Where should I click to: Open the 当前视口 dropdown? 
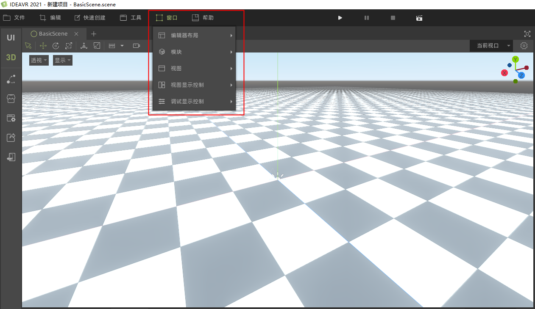(x=491, y=46)
